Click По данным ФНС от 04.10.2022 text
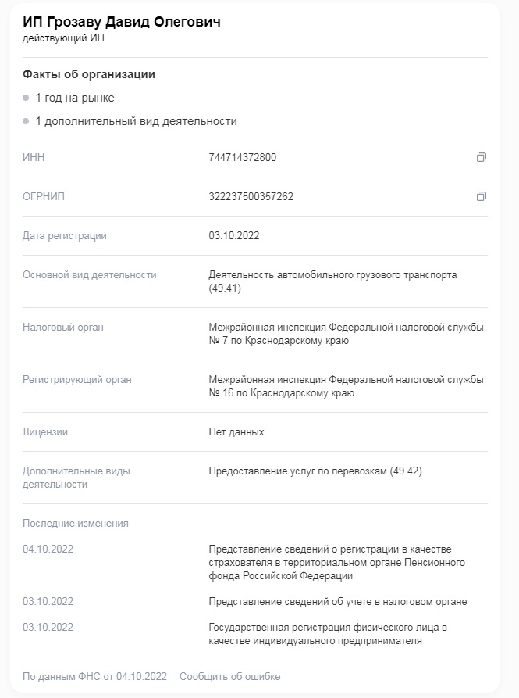Image resolution: width=519 pixels, height=698 pixels. [94, 677]
